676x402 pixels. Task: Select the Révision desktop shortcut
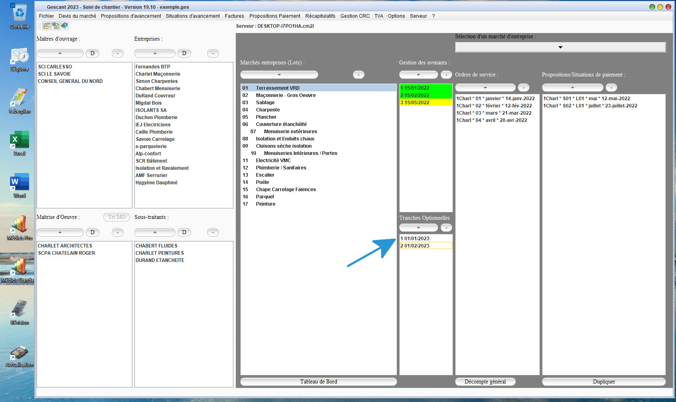[19, 313]
